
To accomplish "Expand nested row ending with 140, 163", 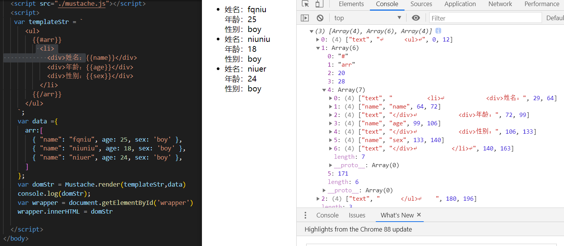I will click(330, 149).
